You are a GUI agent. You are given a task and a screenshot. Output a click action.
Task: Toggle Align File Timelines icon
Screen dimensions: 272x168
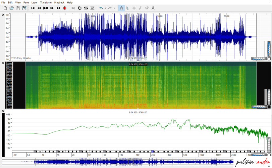pos(92,8)
